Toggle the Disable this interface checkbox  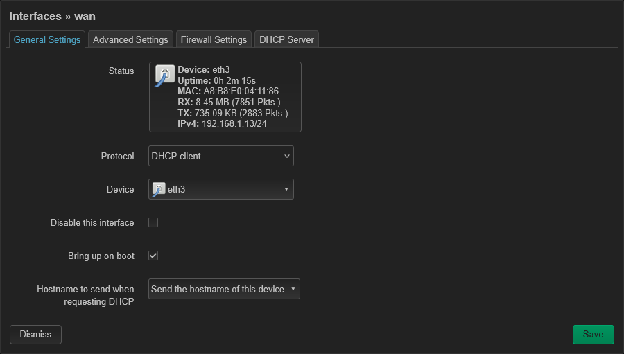pos(153,222)
